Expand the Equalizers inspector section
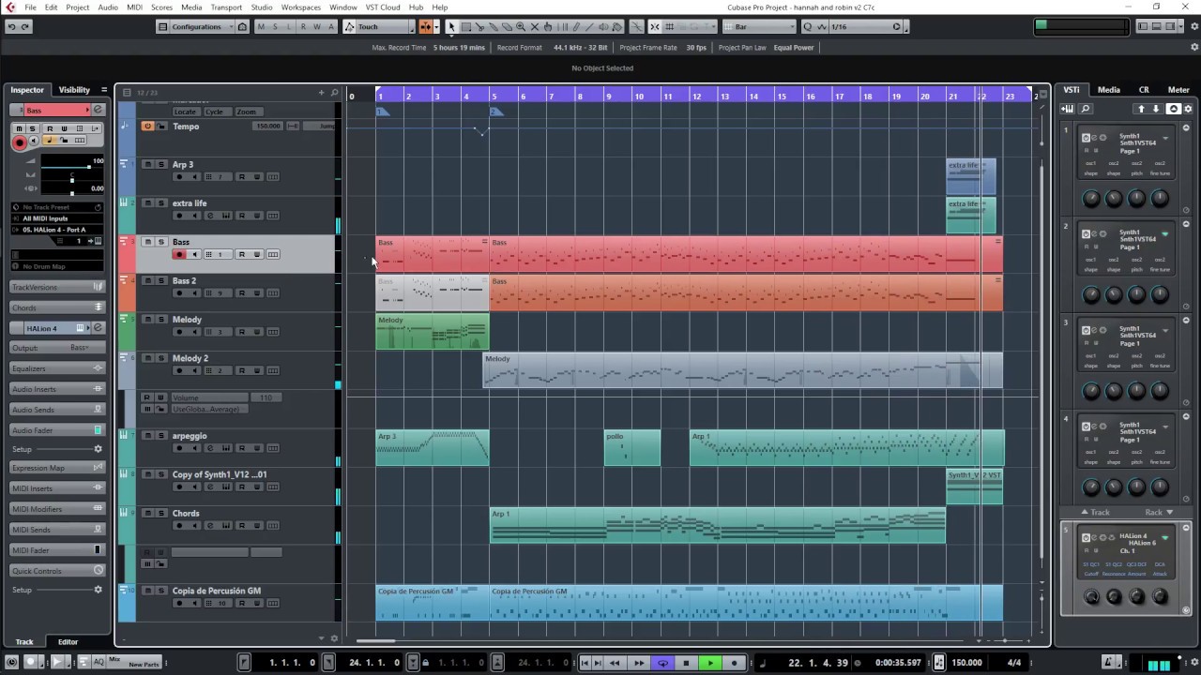Image resolution: width=1201 pixels, height=675 pixels. [57, 368]
